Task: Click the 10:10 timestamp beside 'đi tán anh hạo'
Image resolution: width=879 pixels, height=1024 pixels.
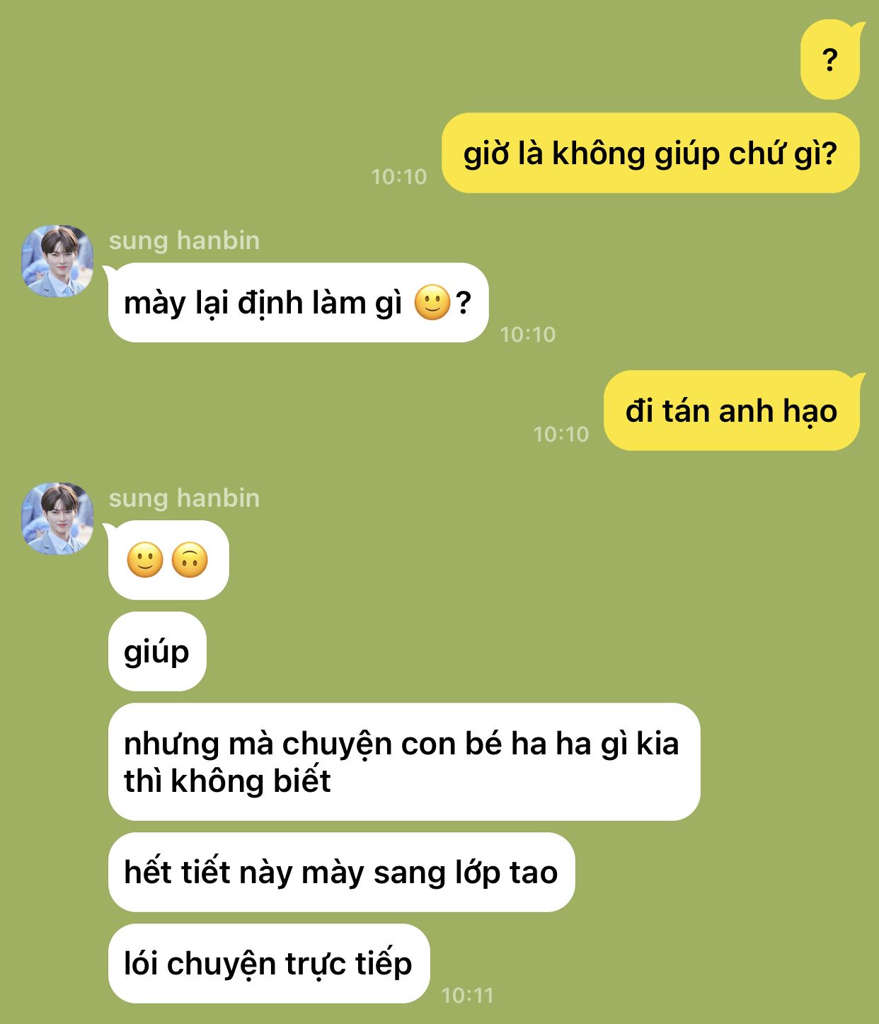Action: pos(561,434)
